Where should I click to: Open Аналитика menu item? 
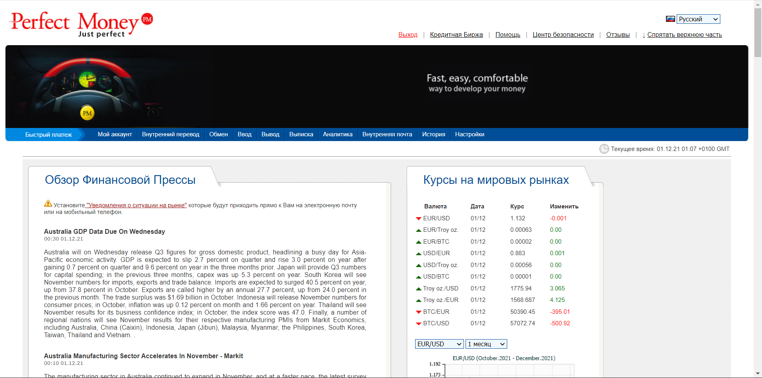coord(338,134)
